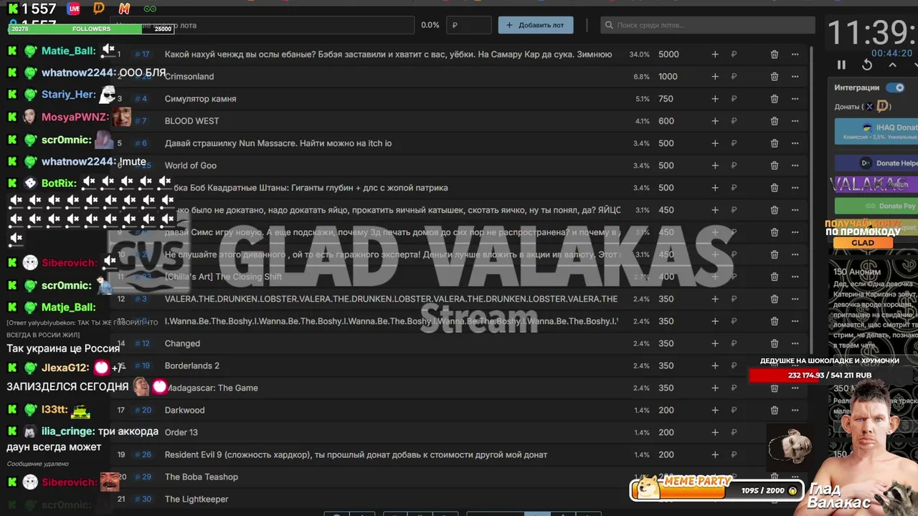Delete the VALERA.THE.DRUNKEN.LOBSTER lot
The height and width of the screenshot is (516, 918).
775,299
